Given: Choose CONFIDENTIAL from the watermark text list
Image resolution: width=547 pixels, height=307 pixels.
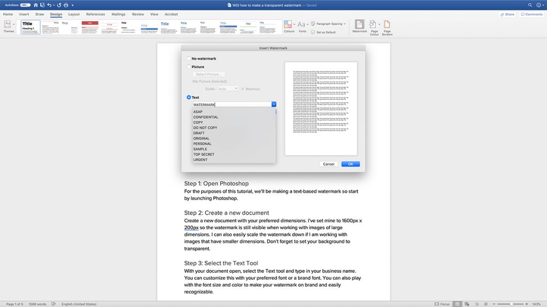Looking at the screenshot, I should pyautogui.click(x=206, y=117).
